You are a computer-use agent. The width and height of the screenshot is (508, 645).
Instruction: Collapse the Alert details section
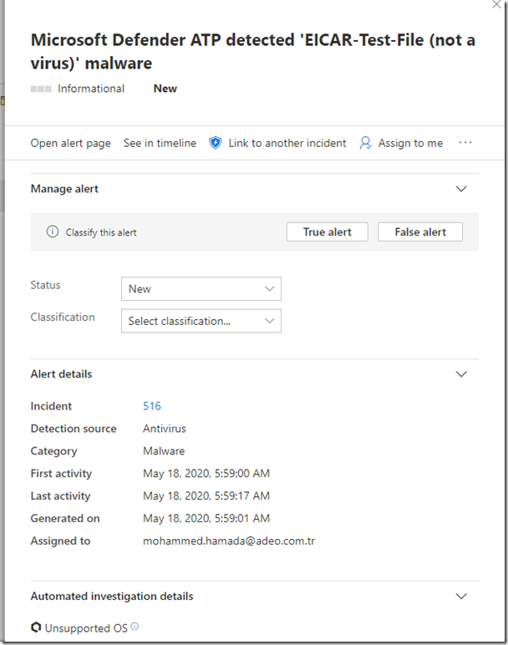coord(461,374)
